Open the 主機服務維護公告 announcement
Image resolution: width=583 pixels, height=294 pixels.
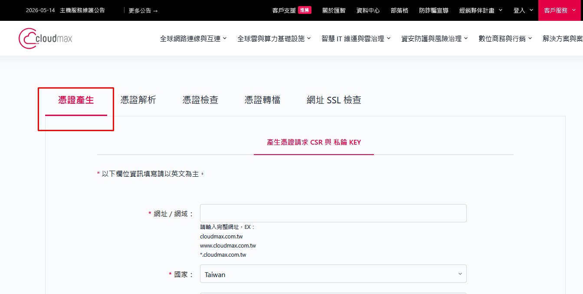click(82, 10)
